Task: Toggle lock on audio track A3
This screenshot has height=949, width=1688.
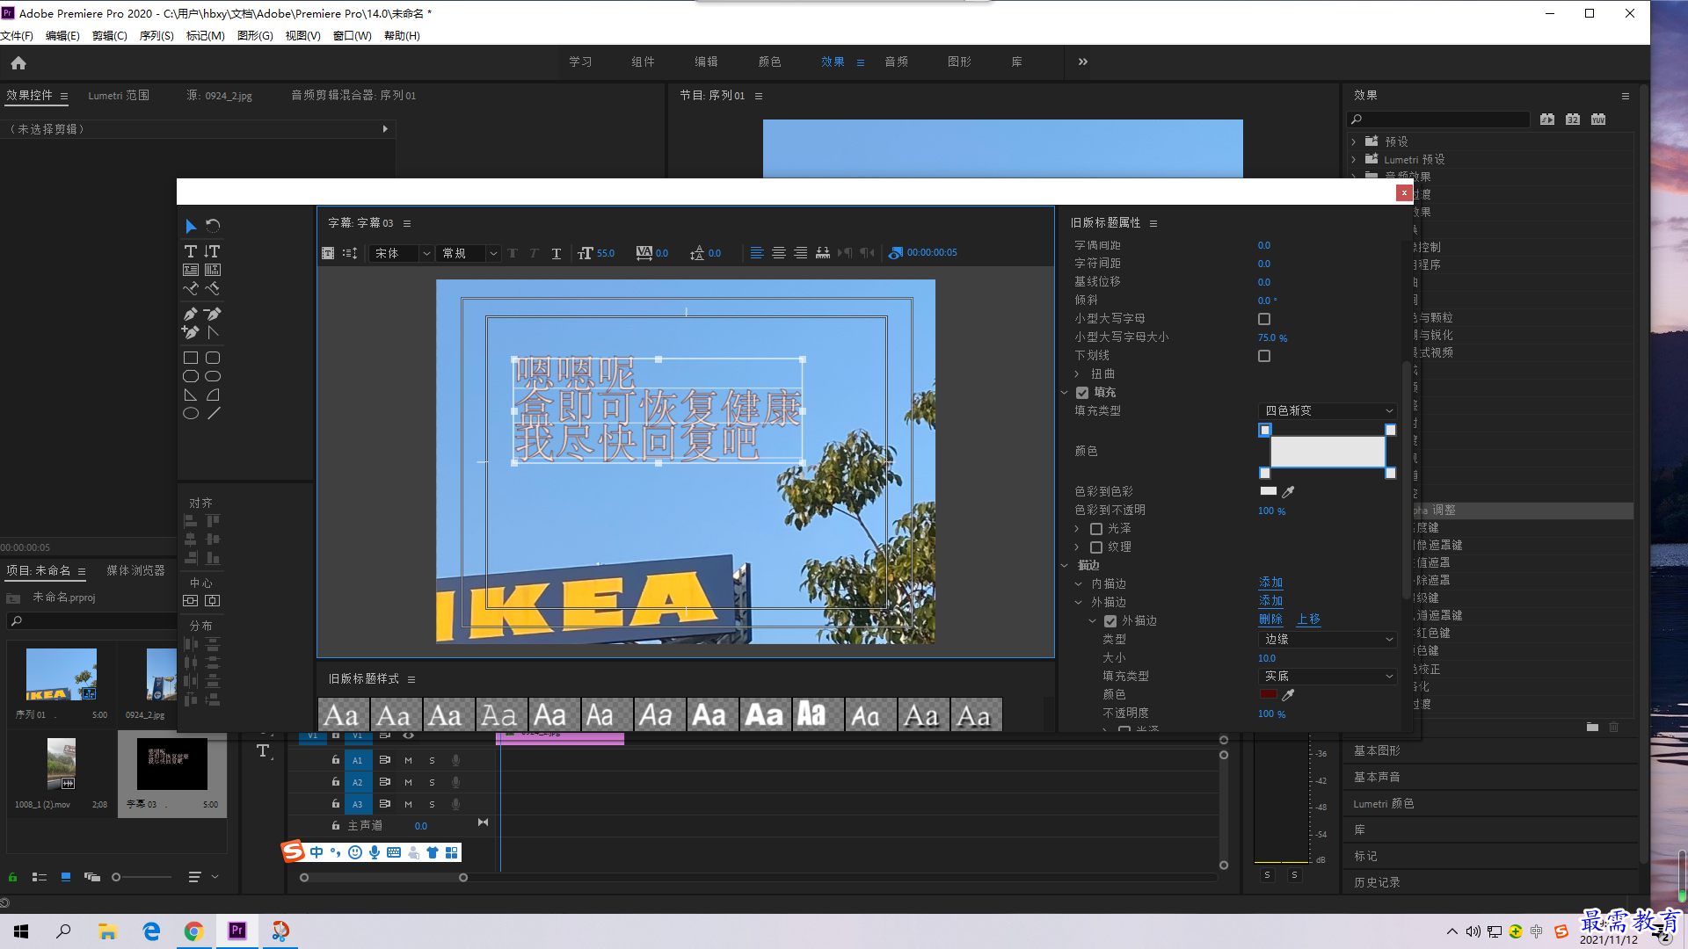Action: pos(335,803)
